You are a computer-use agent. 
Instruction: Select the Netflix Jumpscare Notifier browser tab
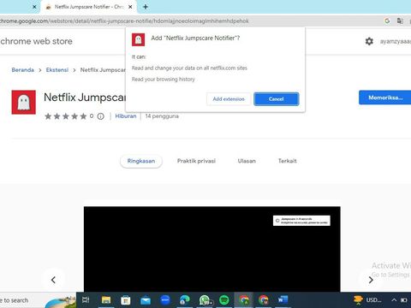[88, 7]
